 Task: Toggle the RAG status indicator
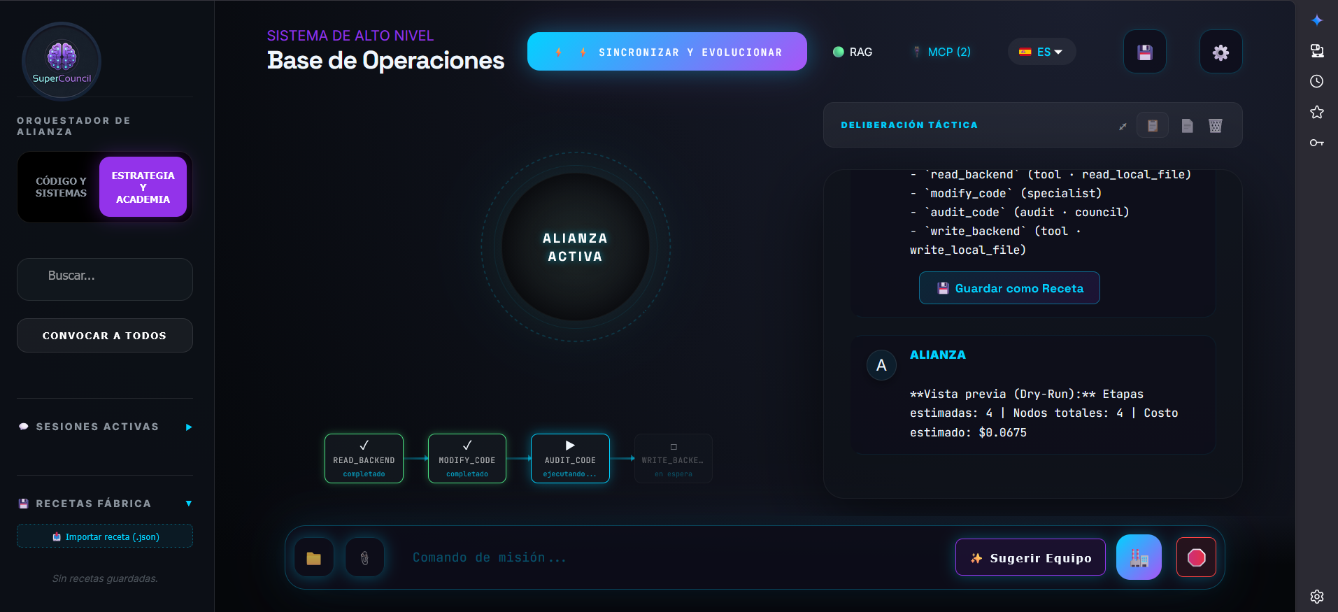click(x=853, y=52)
